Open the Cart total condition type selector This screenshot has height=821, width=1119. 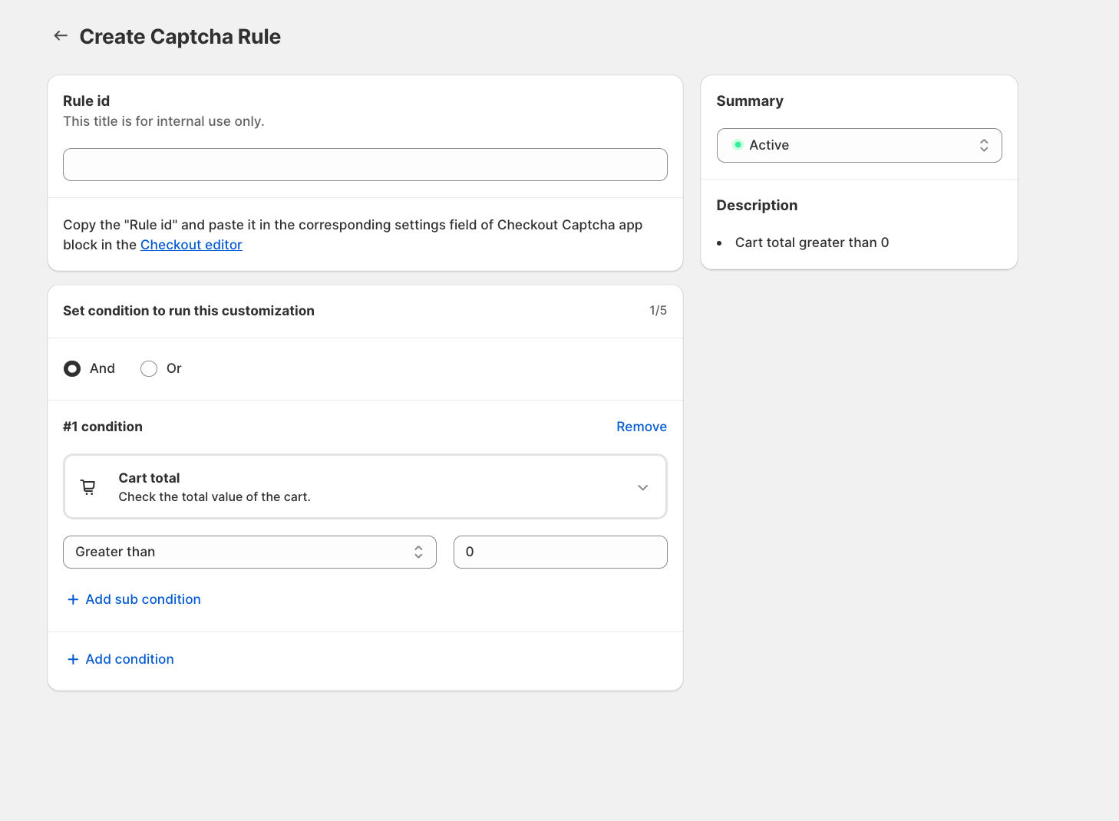pyautogui.click(x=365, y=487)
